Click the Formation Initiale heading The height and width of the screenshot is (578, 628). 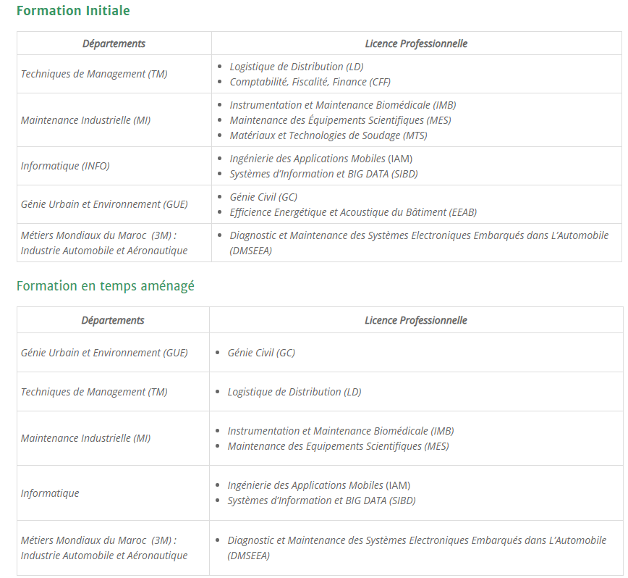point(73,10)
